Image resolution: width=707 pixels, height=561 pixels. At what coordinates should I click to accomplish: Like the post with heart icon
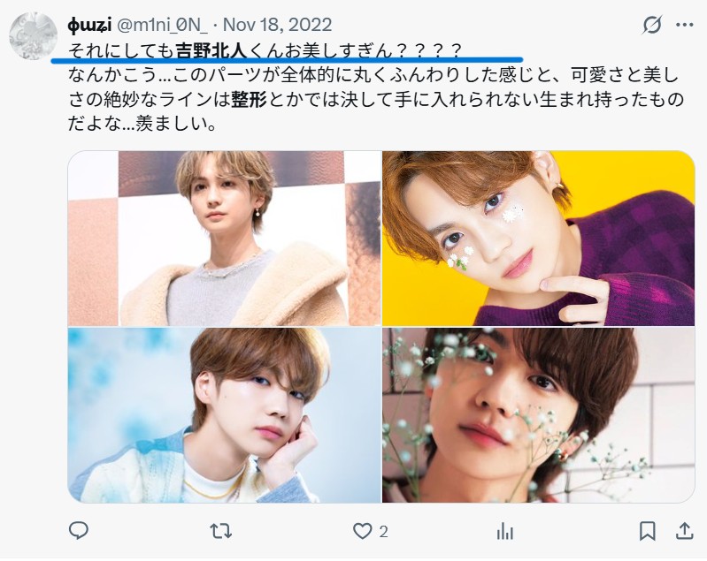(362, 532)
